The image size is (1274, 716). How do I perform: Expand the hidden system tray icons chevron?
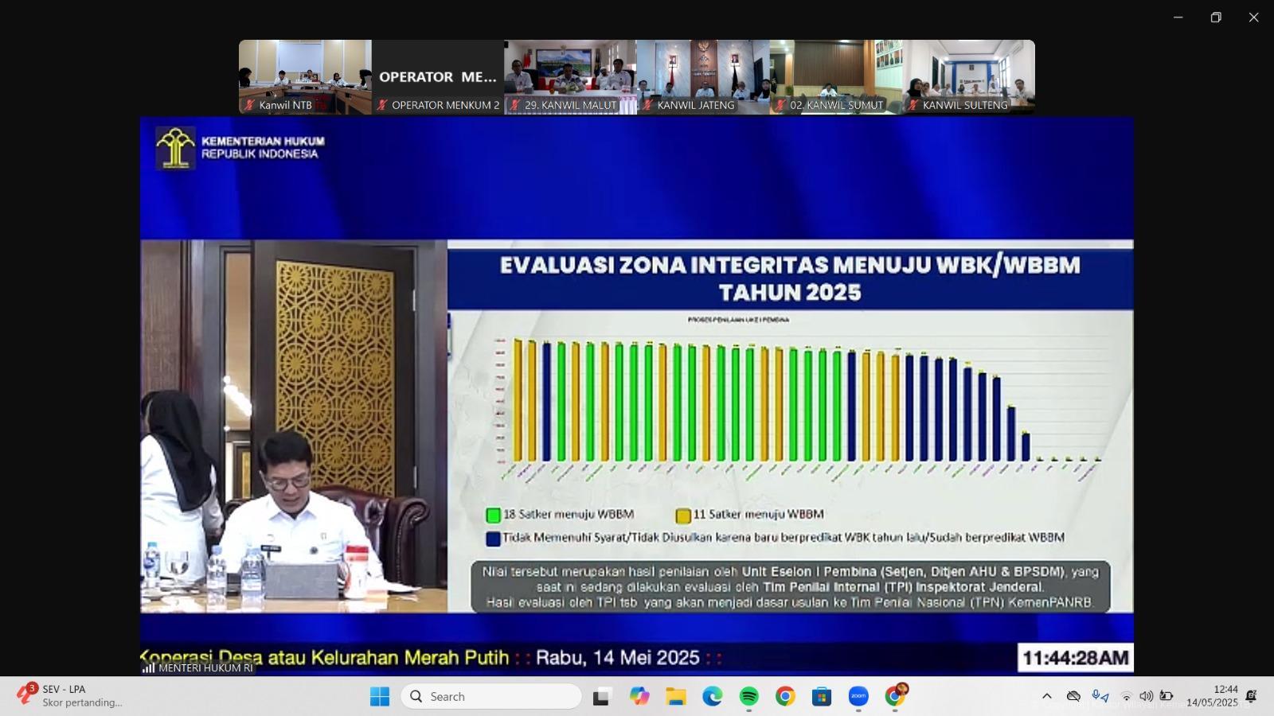point(1047,696)
